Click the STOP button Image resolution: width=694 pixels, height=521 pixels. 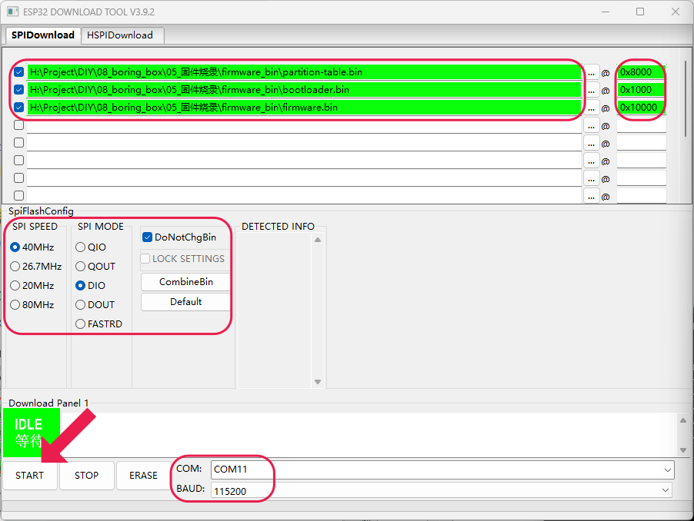87,476
